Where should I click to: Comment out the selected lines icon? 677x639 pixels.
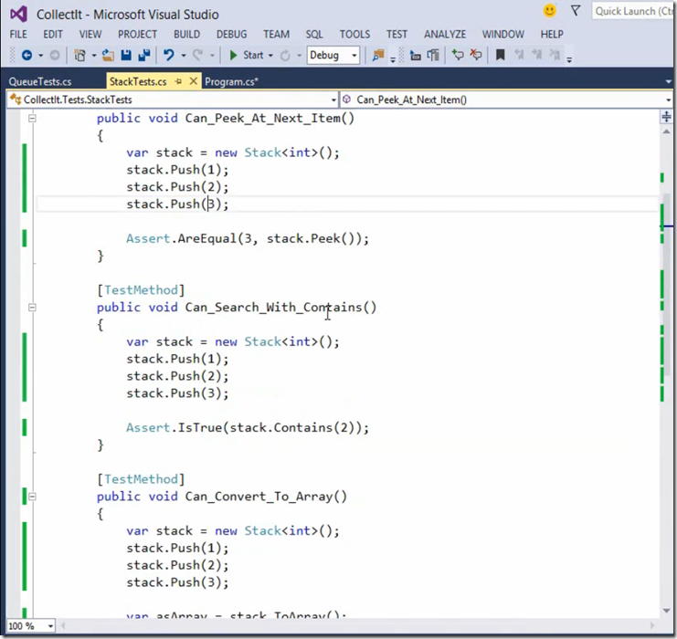[458, 55]
